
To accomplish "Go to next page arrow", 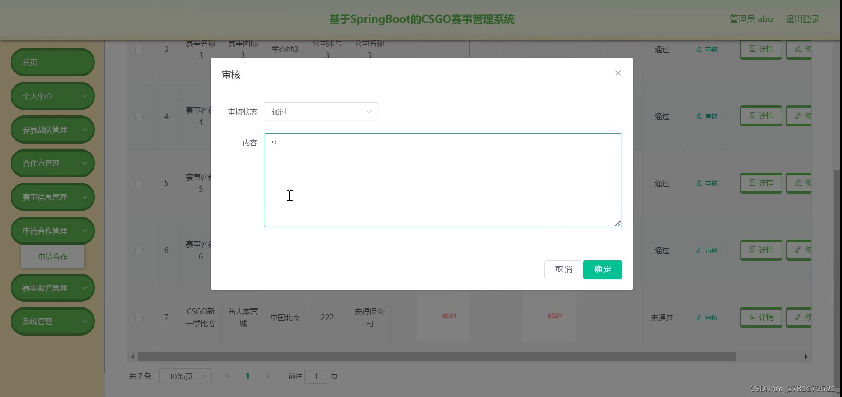I will [268, 376].
